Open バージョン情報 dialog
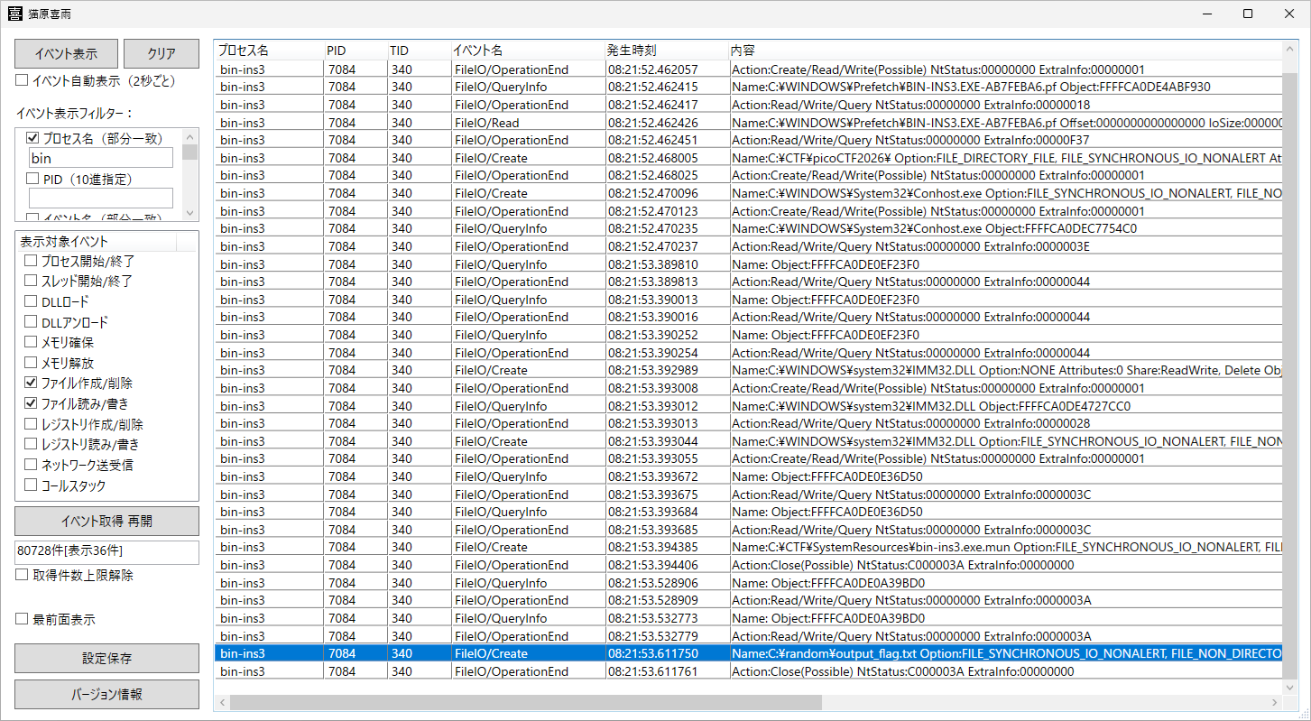 (x=106, y=694)
